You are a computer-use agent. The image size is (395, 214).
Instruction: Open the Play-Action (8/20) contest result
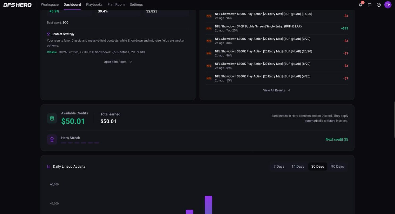tap(277, 66)
